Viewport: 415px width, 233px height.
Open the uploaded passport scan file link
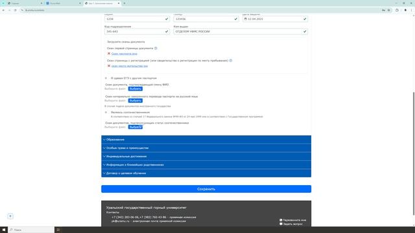click(124, 54)
